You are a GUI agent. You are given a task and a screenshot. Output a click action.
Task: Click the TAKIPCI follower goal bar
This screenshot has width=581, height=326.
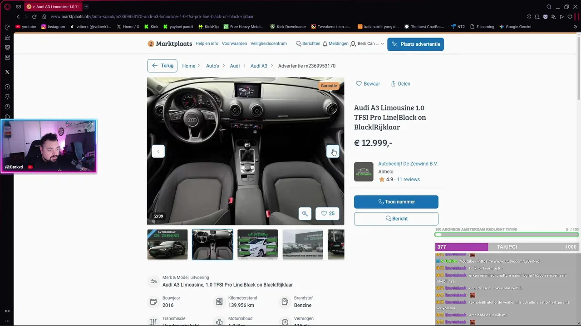tap(507, 247)
